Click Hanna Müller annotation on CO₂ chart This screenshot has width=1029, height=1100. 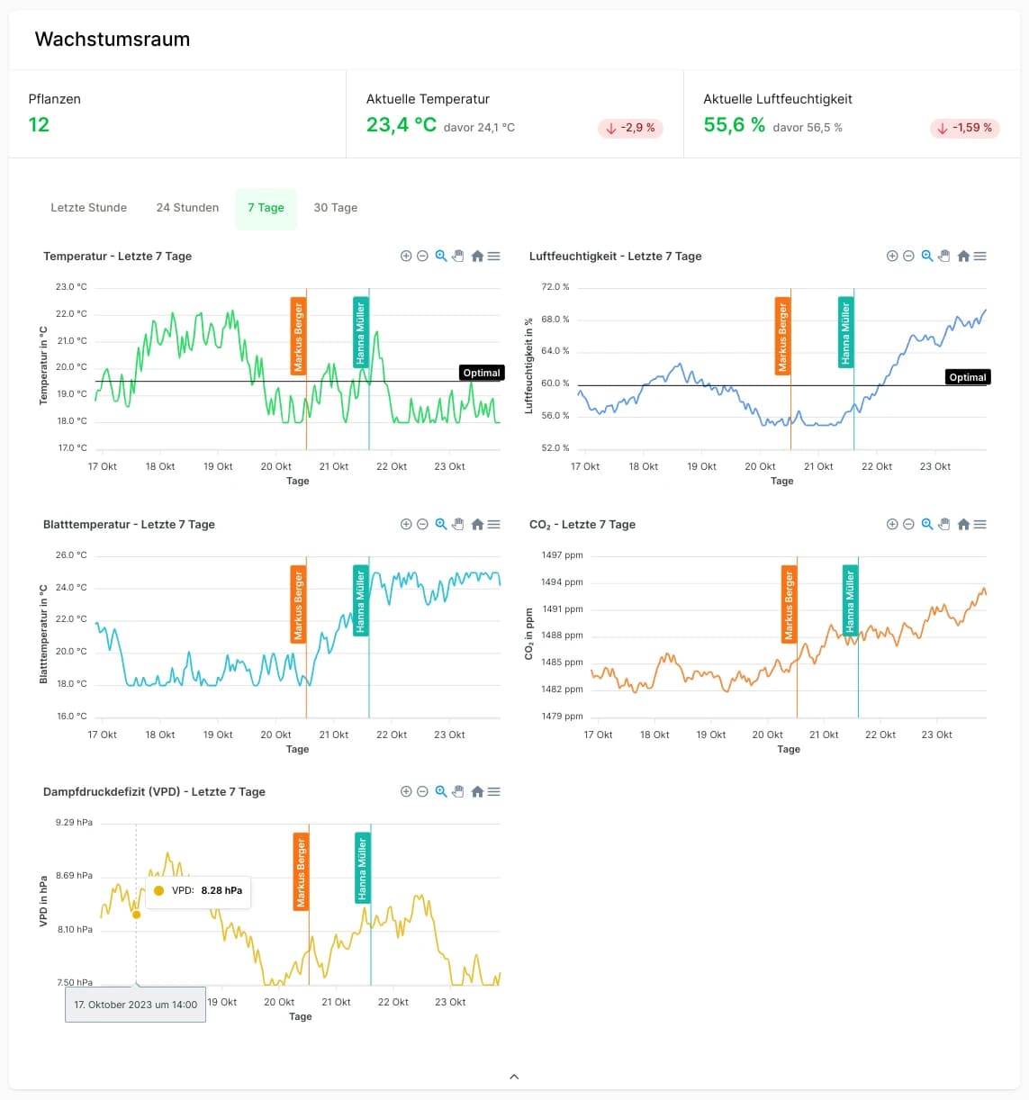(x=849, y=601)
